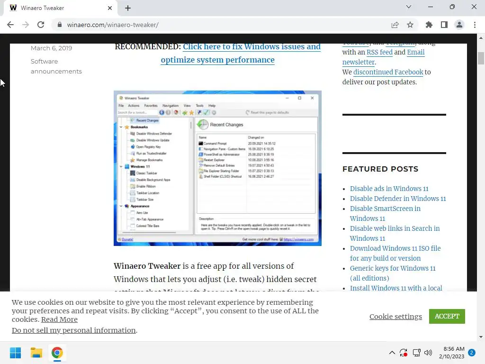Click the Read More cookie link
The height and width of the screenshot is (364, 485).
[59, 319]
